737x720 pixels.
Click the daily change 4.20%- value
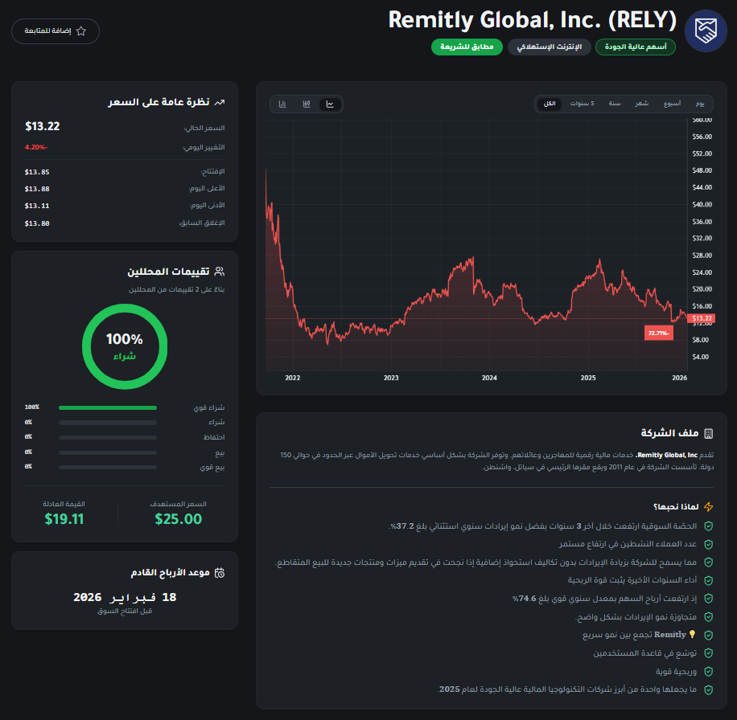click(36, 147)
